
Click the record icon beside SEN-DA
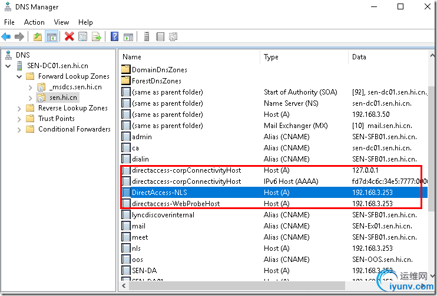point(126,270)
